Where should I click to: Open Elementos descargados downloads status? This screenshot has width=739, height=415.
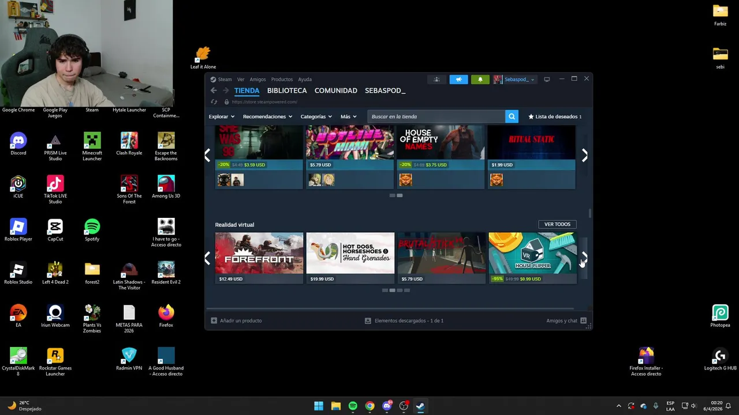coord(409,320)
